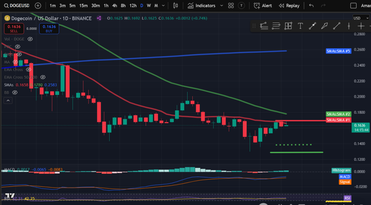
Task: Toggle the eye on the third indicator row
Action: click(x=19, y=54)
